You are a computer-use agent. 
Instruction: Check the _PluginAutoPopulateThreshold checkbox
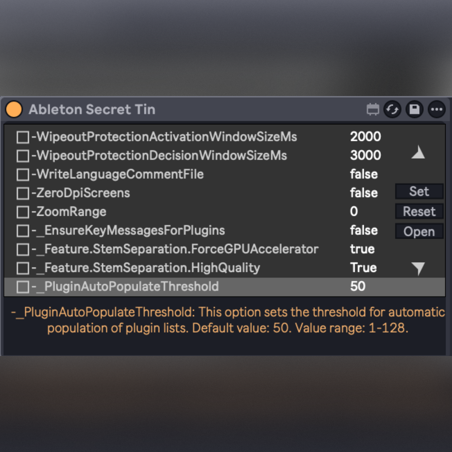[x=23, y=287]
